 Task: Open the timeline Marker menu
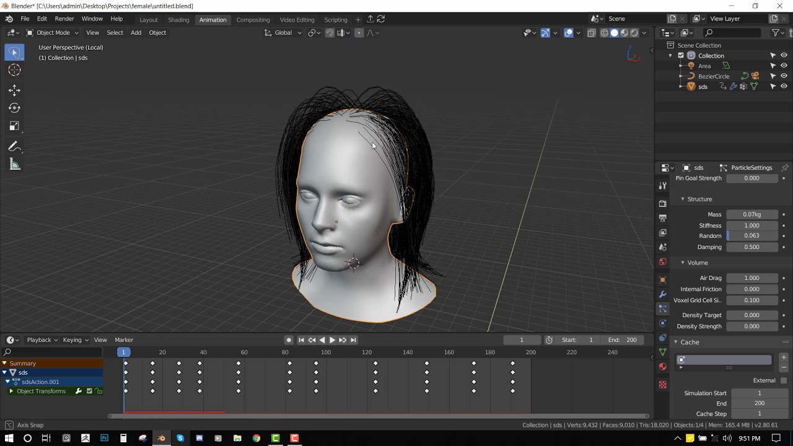[124, 340]
